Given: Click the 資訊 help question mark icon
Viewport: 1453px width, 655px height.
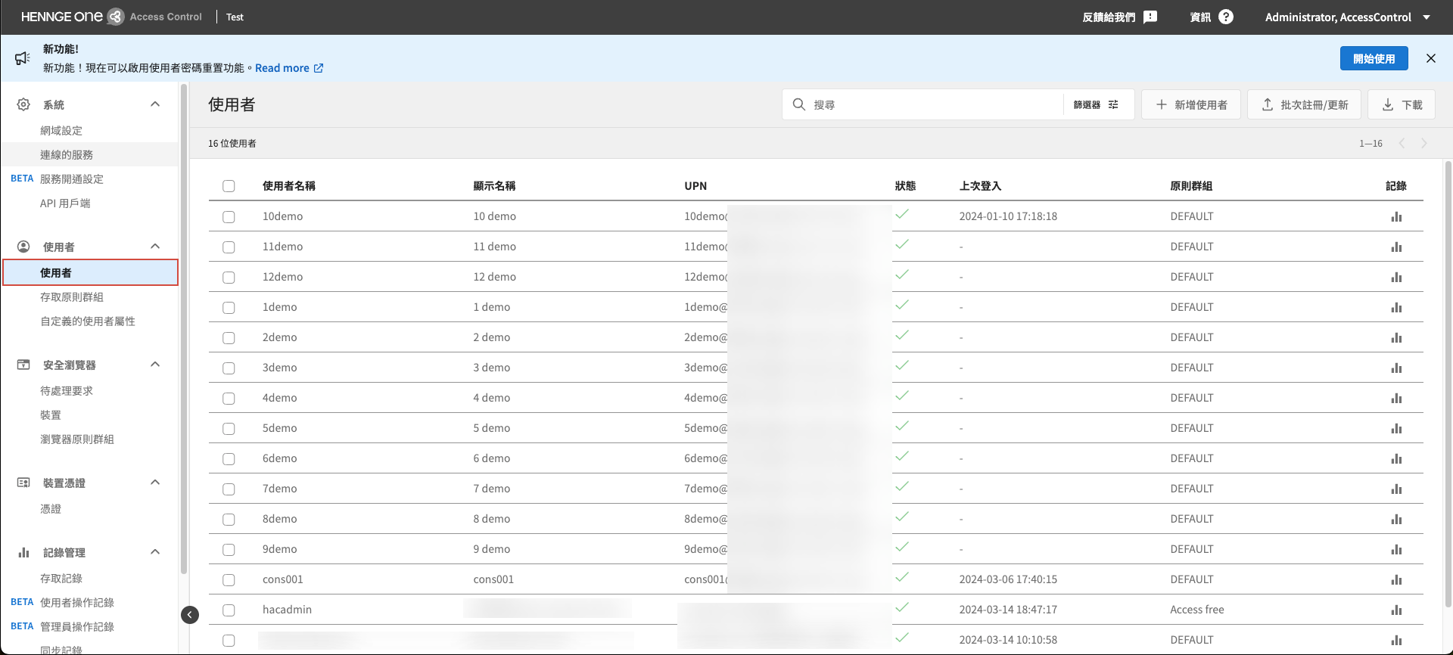Looking at the screenshot, I should tap(1226, 17).
